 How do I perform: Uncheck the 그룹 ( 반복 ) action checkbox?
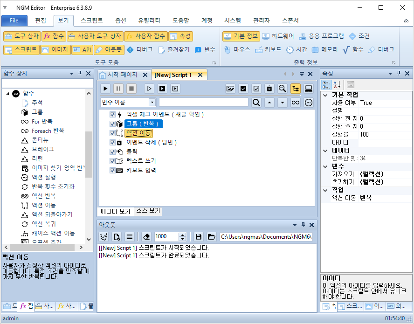pos(112,124)
